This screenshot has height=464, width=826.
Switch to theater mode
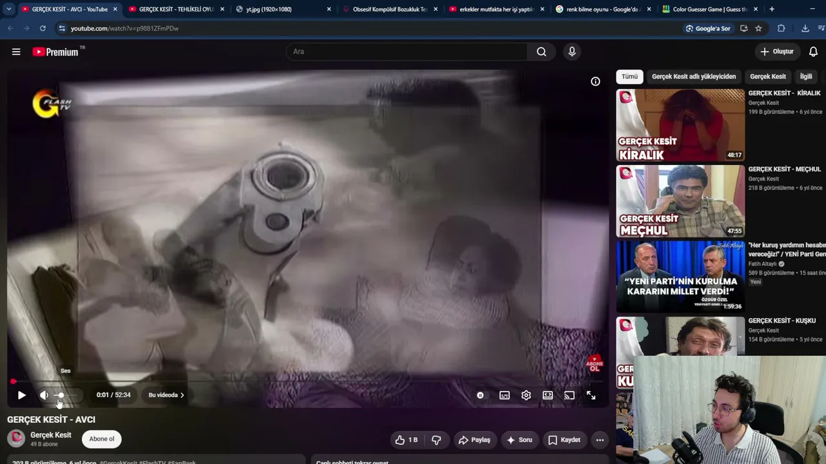[x=548, y=395]
